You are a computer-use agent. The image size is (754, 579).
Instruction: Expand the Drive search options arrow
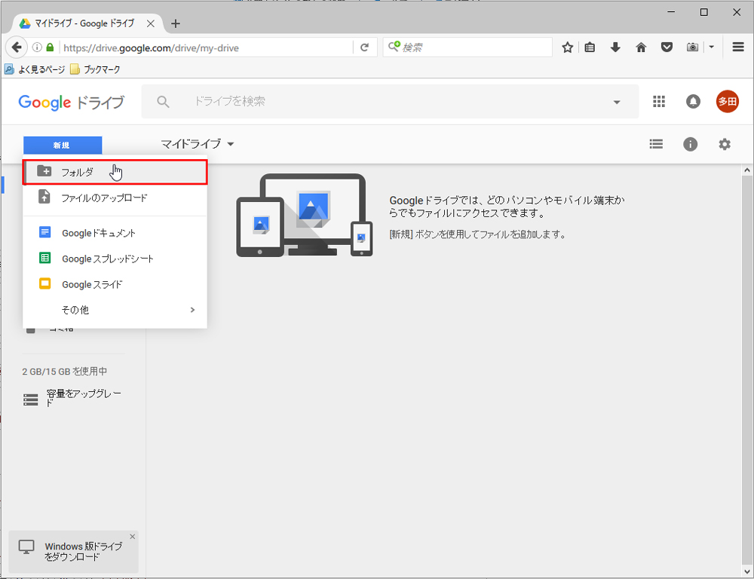pyautogui.click(x=617, y=102)
